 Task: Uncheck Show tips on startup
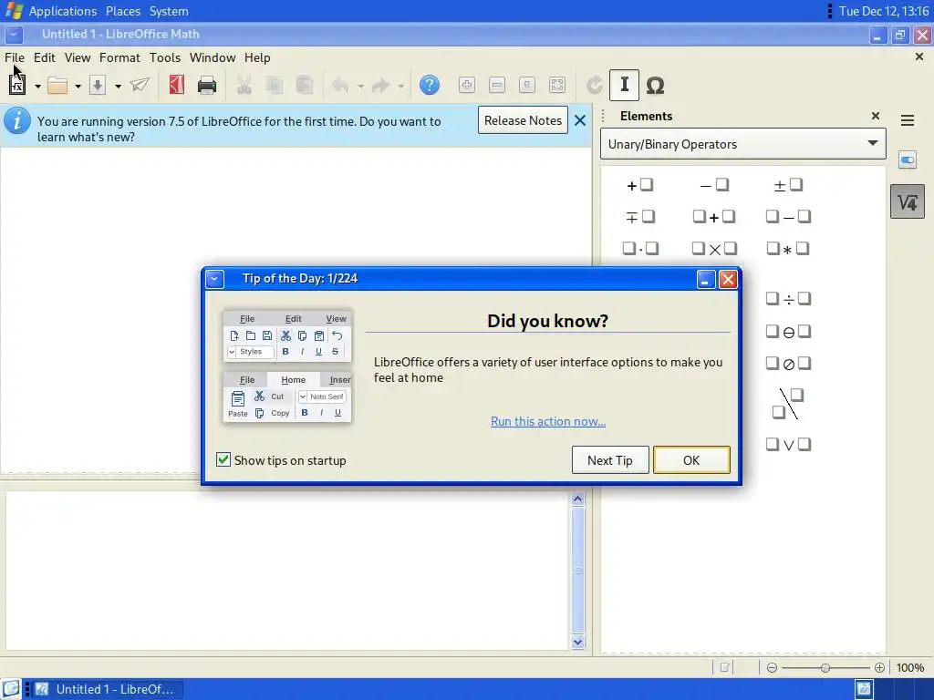click(x=223, y=459)
